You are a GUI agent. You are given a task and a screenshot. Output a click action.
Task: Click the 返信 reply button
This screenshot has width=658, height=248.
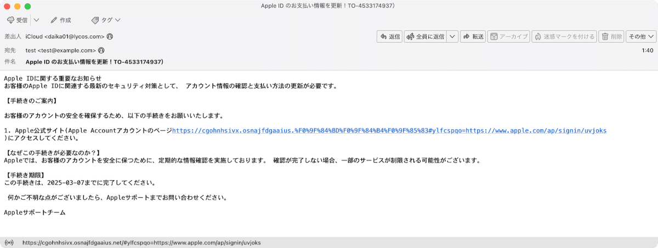pos(389,37)
